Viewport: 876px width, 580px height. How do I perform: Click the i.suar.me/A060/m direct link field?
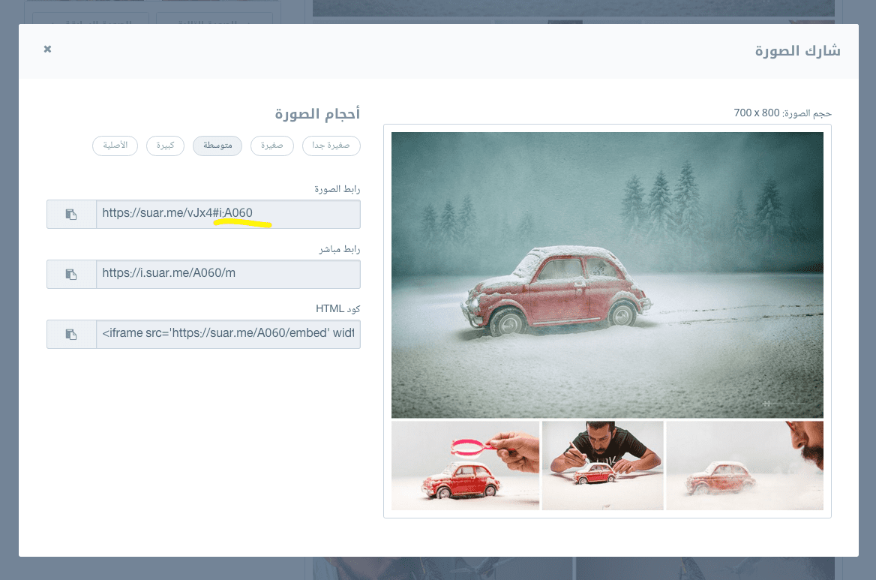coord(229,275)
